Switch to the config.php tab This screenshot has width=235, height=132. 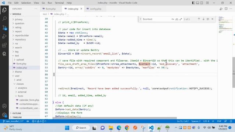pos(95,9)
